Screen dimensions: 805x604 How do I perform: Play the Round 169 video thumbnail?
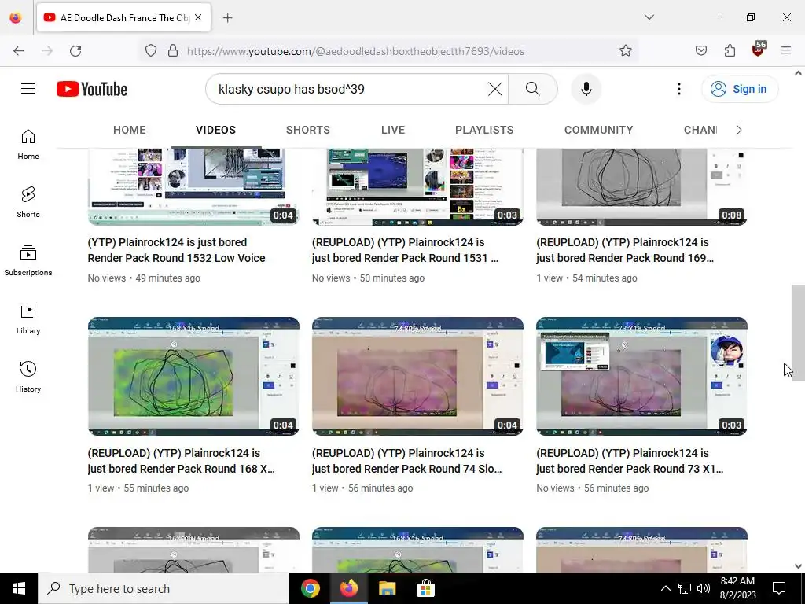coord(641,187)
